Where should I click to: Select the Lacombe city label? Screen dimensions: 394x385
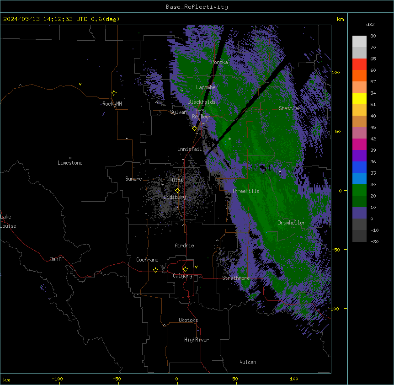pos(206,87)
